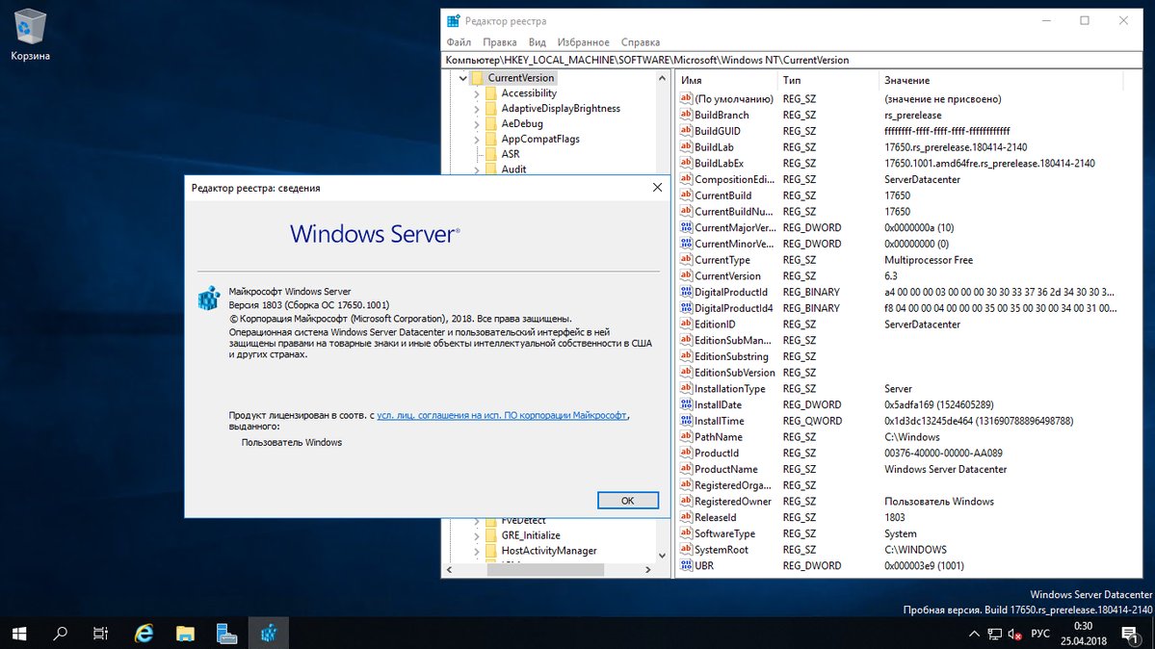Open the Правка menu in Registry Editor
The image size is (1155, 649).
[499, 41]
